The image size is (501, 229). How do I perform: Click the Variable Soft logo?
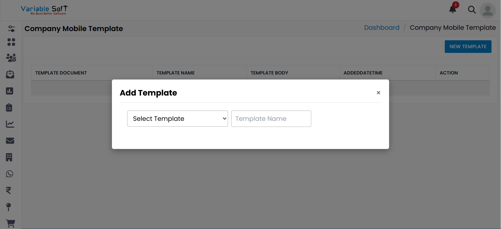click(44, 10)
